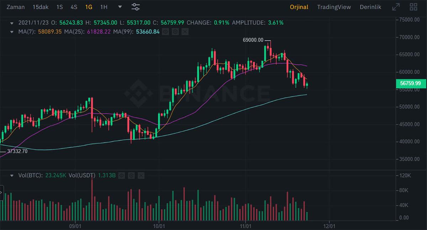The image size is (427, 230).
Task: Select the 1H timeframe option
Action: (x=104, y=6)
